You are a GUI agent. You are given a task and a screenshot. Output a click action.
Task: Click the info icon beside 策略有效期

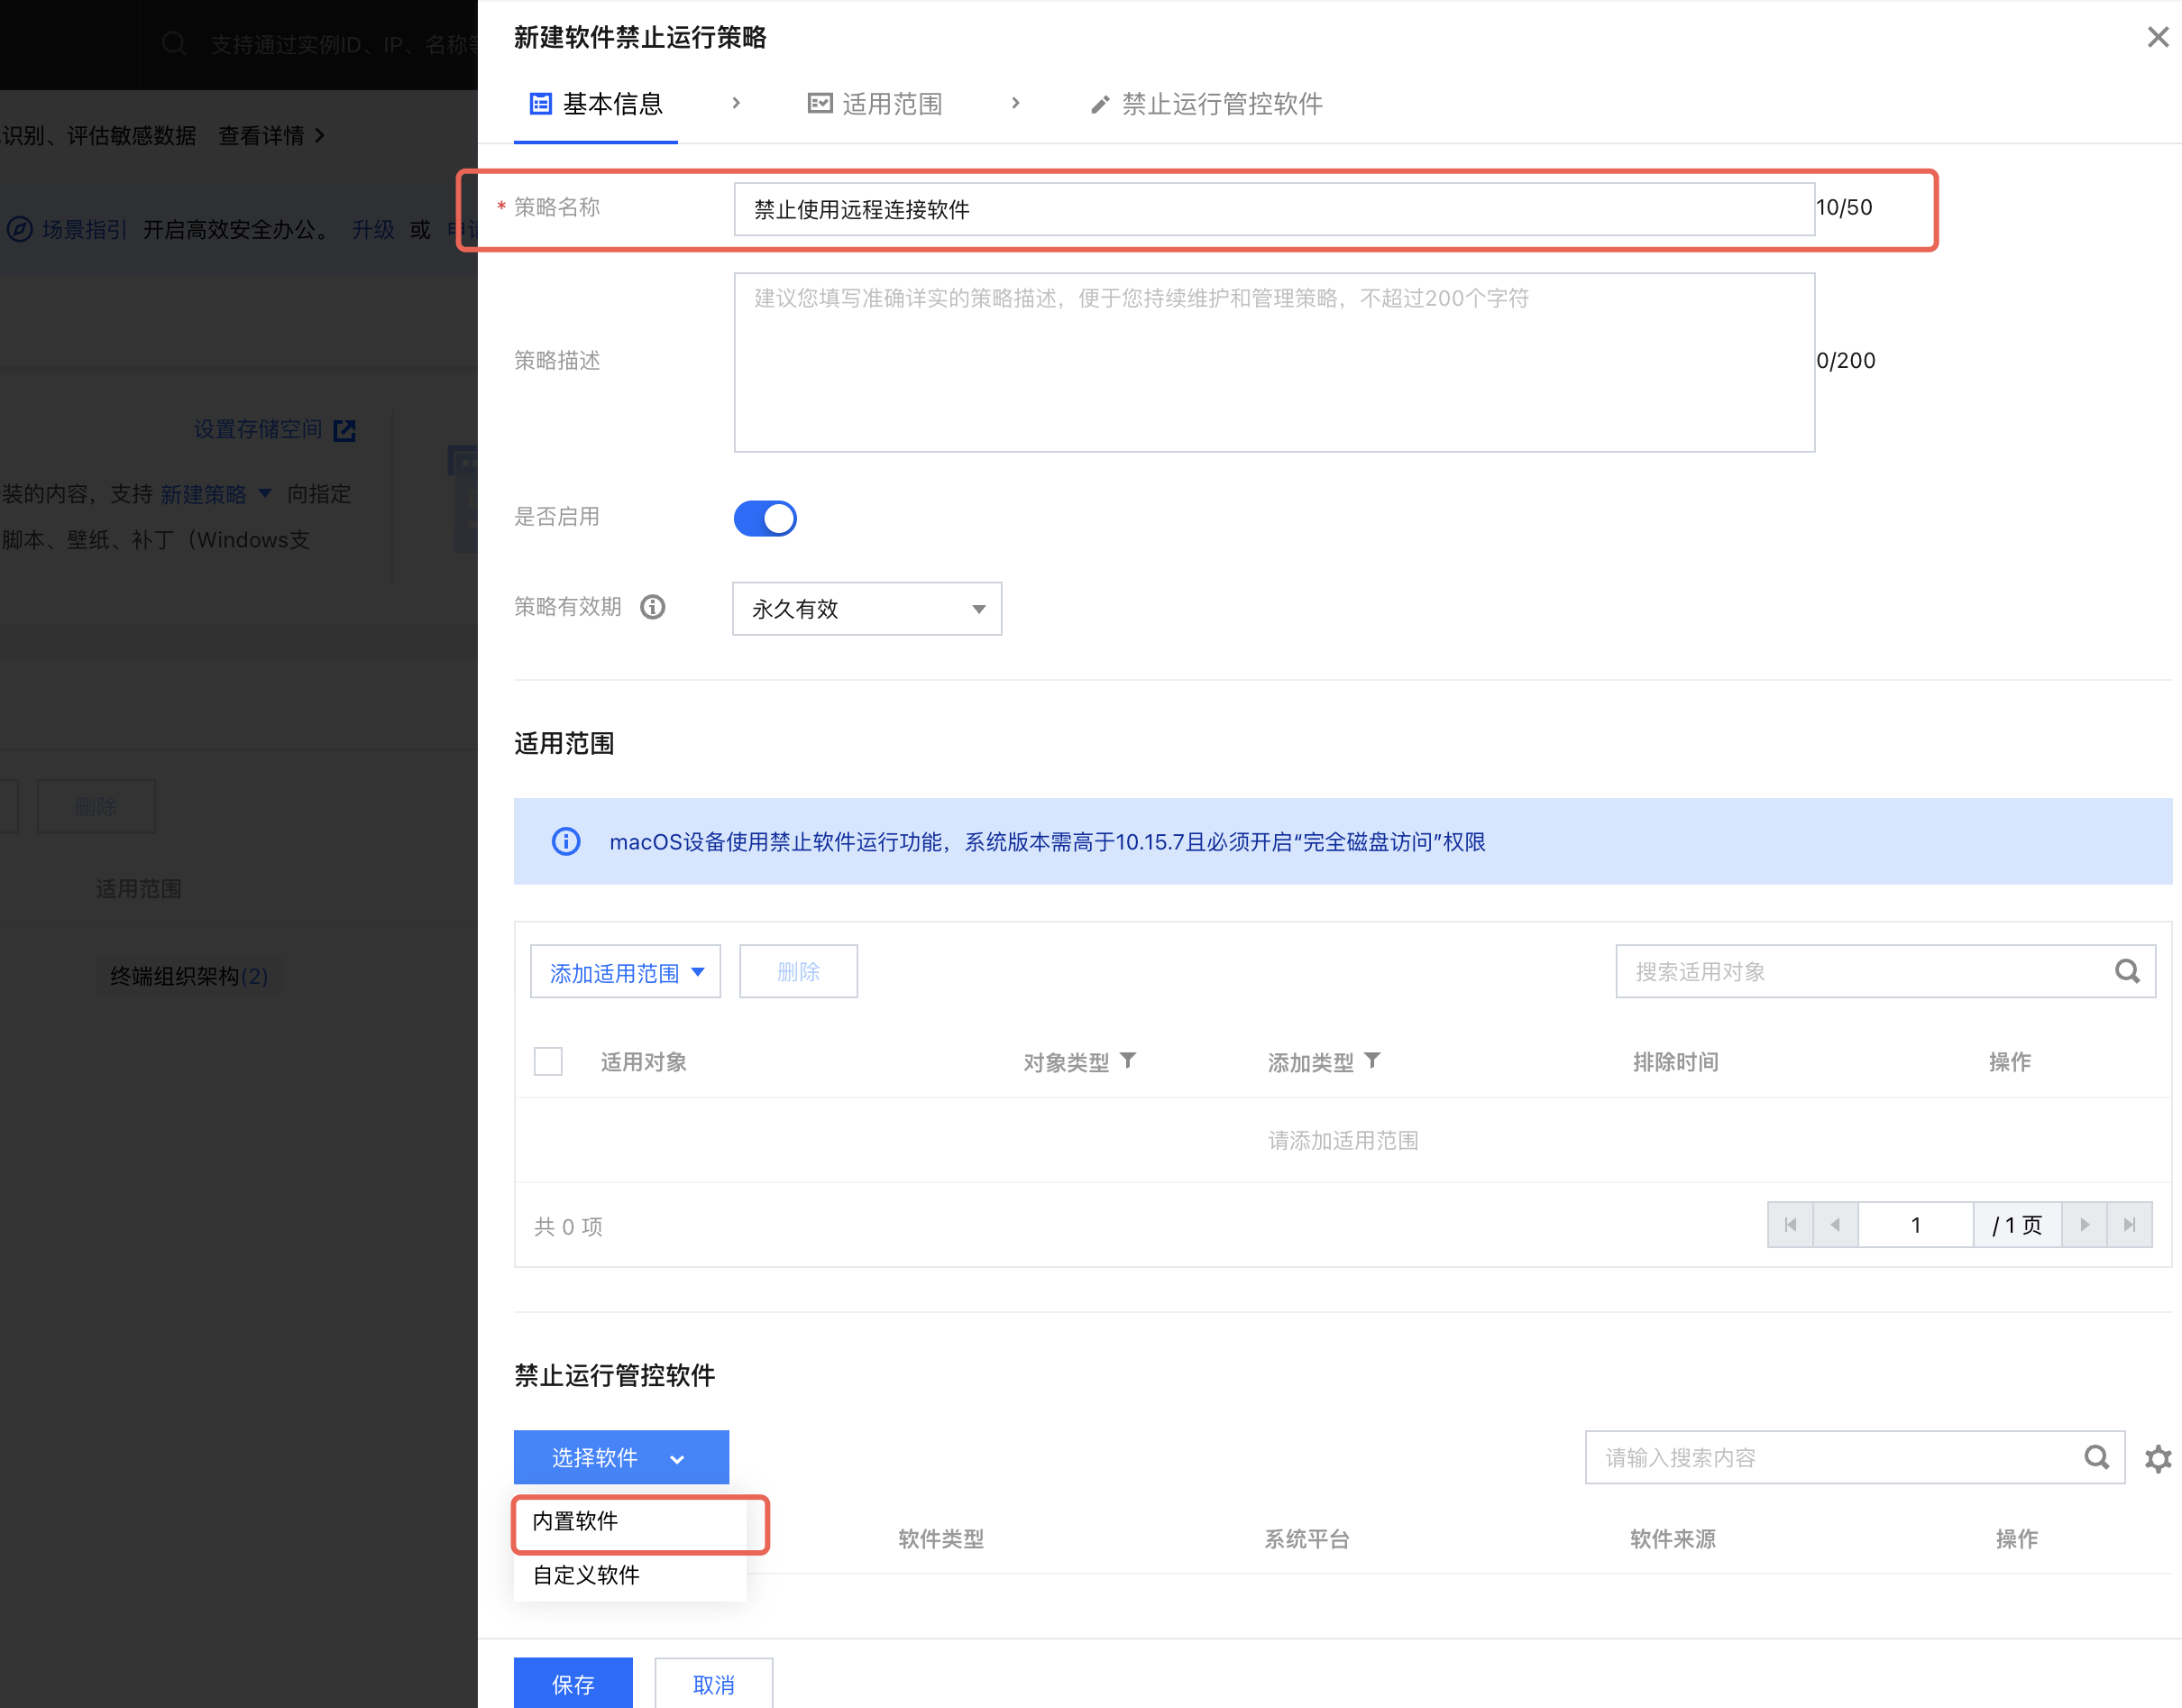click(653, 607)
